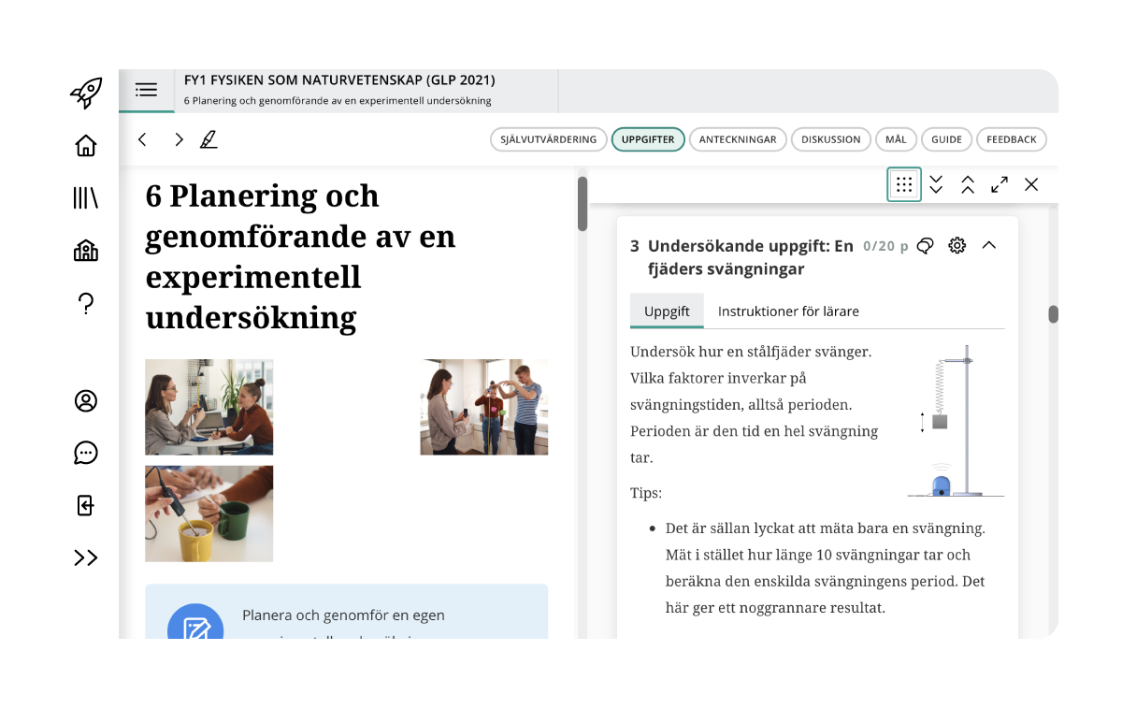Open the hamburger table of contents menu
The height and width of the screenshot is (709, 1122).
click(x=146, y=91)
